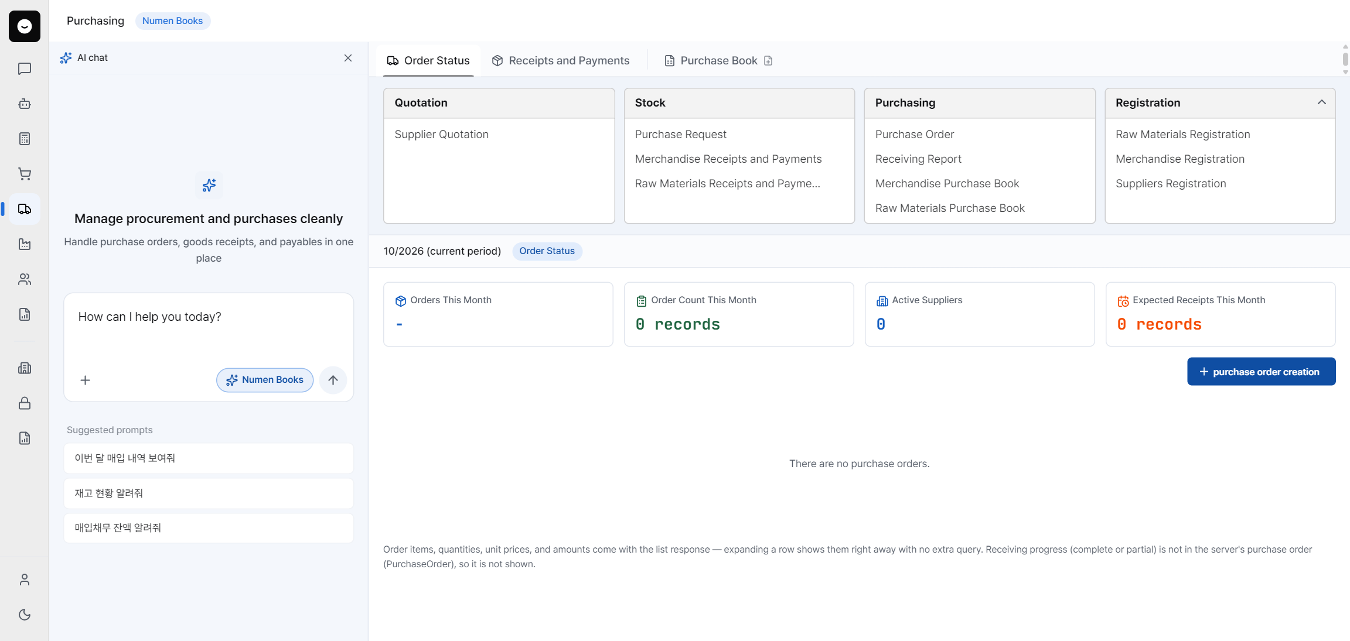Open Raw Materials Registration link
Viewport: 1350px width, 641px height.
pyautogui.click(x=1183, y=135)
